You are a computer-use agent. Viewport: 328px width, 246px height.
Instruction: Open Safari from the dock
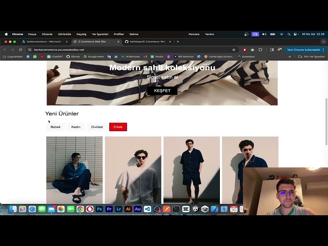coord(32,209)
